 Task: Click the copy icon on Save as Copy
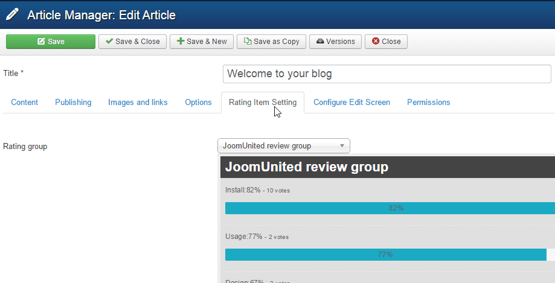coord(247,42)
